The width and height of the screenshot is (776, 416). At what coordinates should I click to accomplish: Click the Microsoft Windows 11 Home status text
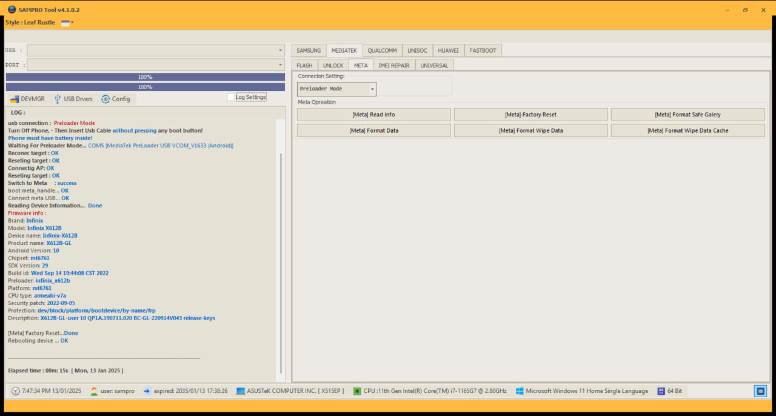(587, 391)
